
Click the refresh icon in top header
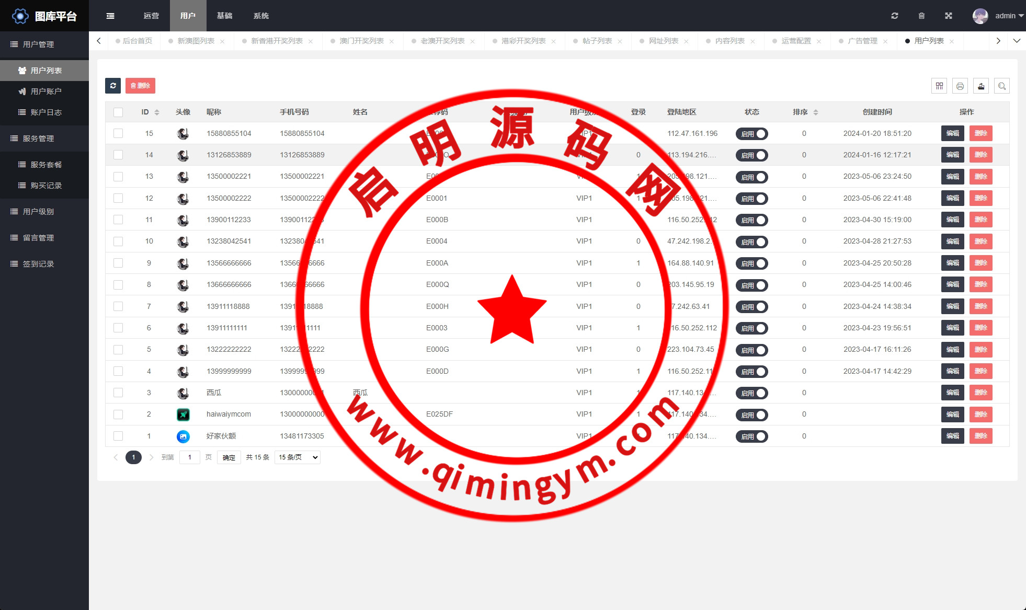[x=895, y=16]
